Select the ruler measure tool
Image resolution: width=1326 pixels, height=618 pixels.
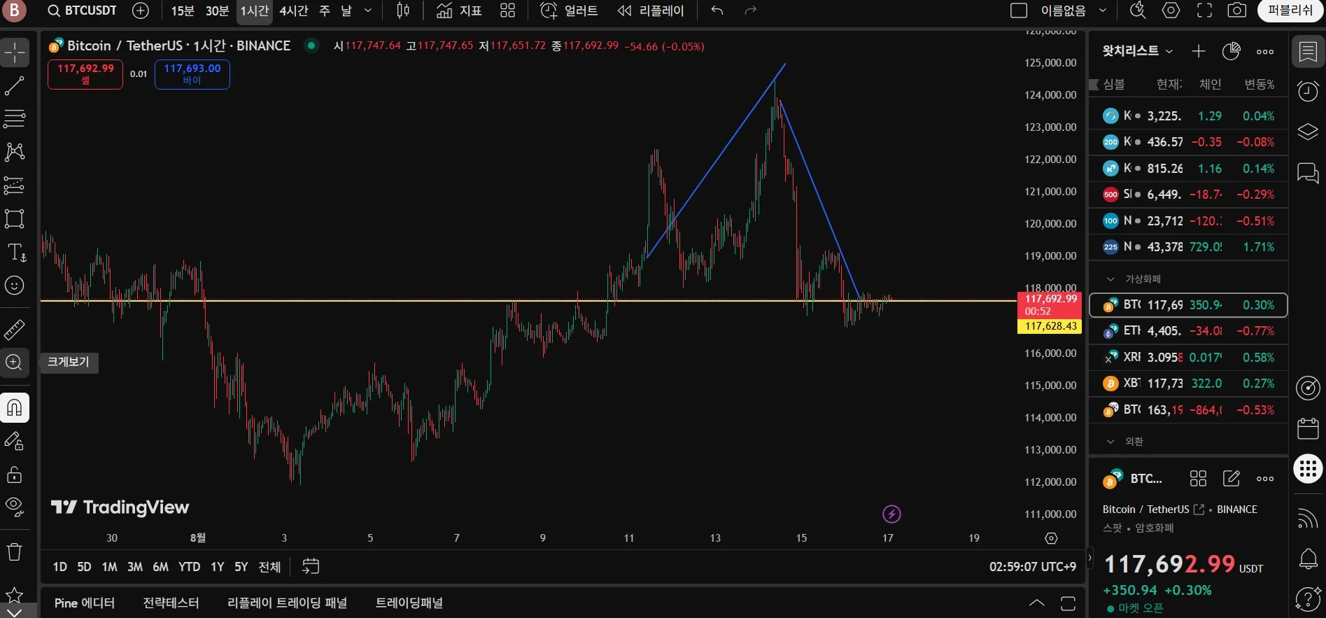pos(15,329)
